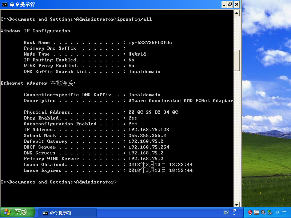Click the Node Type value Hybrid
291x218 pixels.
pyautogui.click(x=137, y=54)
